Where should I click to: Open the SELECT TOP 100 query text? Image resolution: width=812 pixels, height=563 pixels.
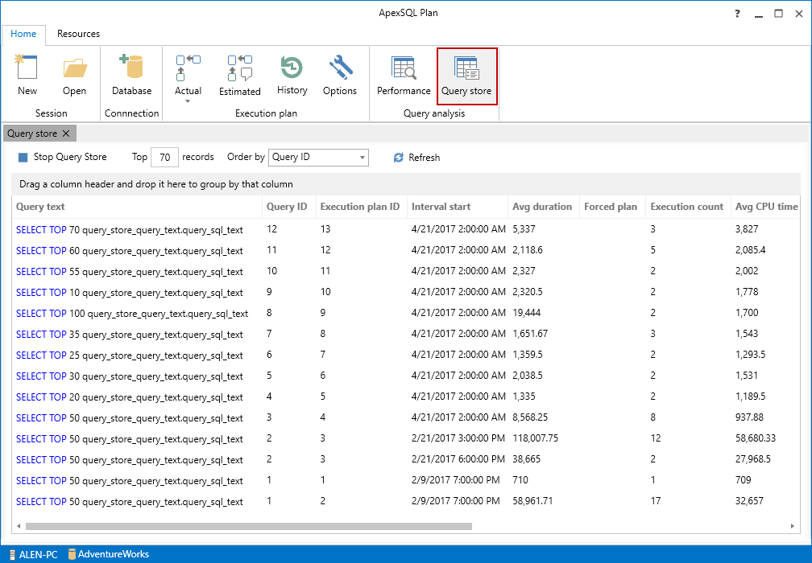pos(132,314)
